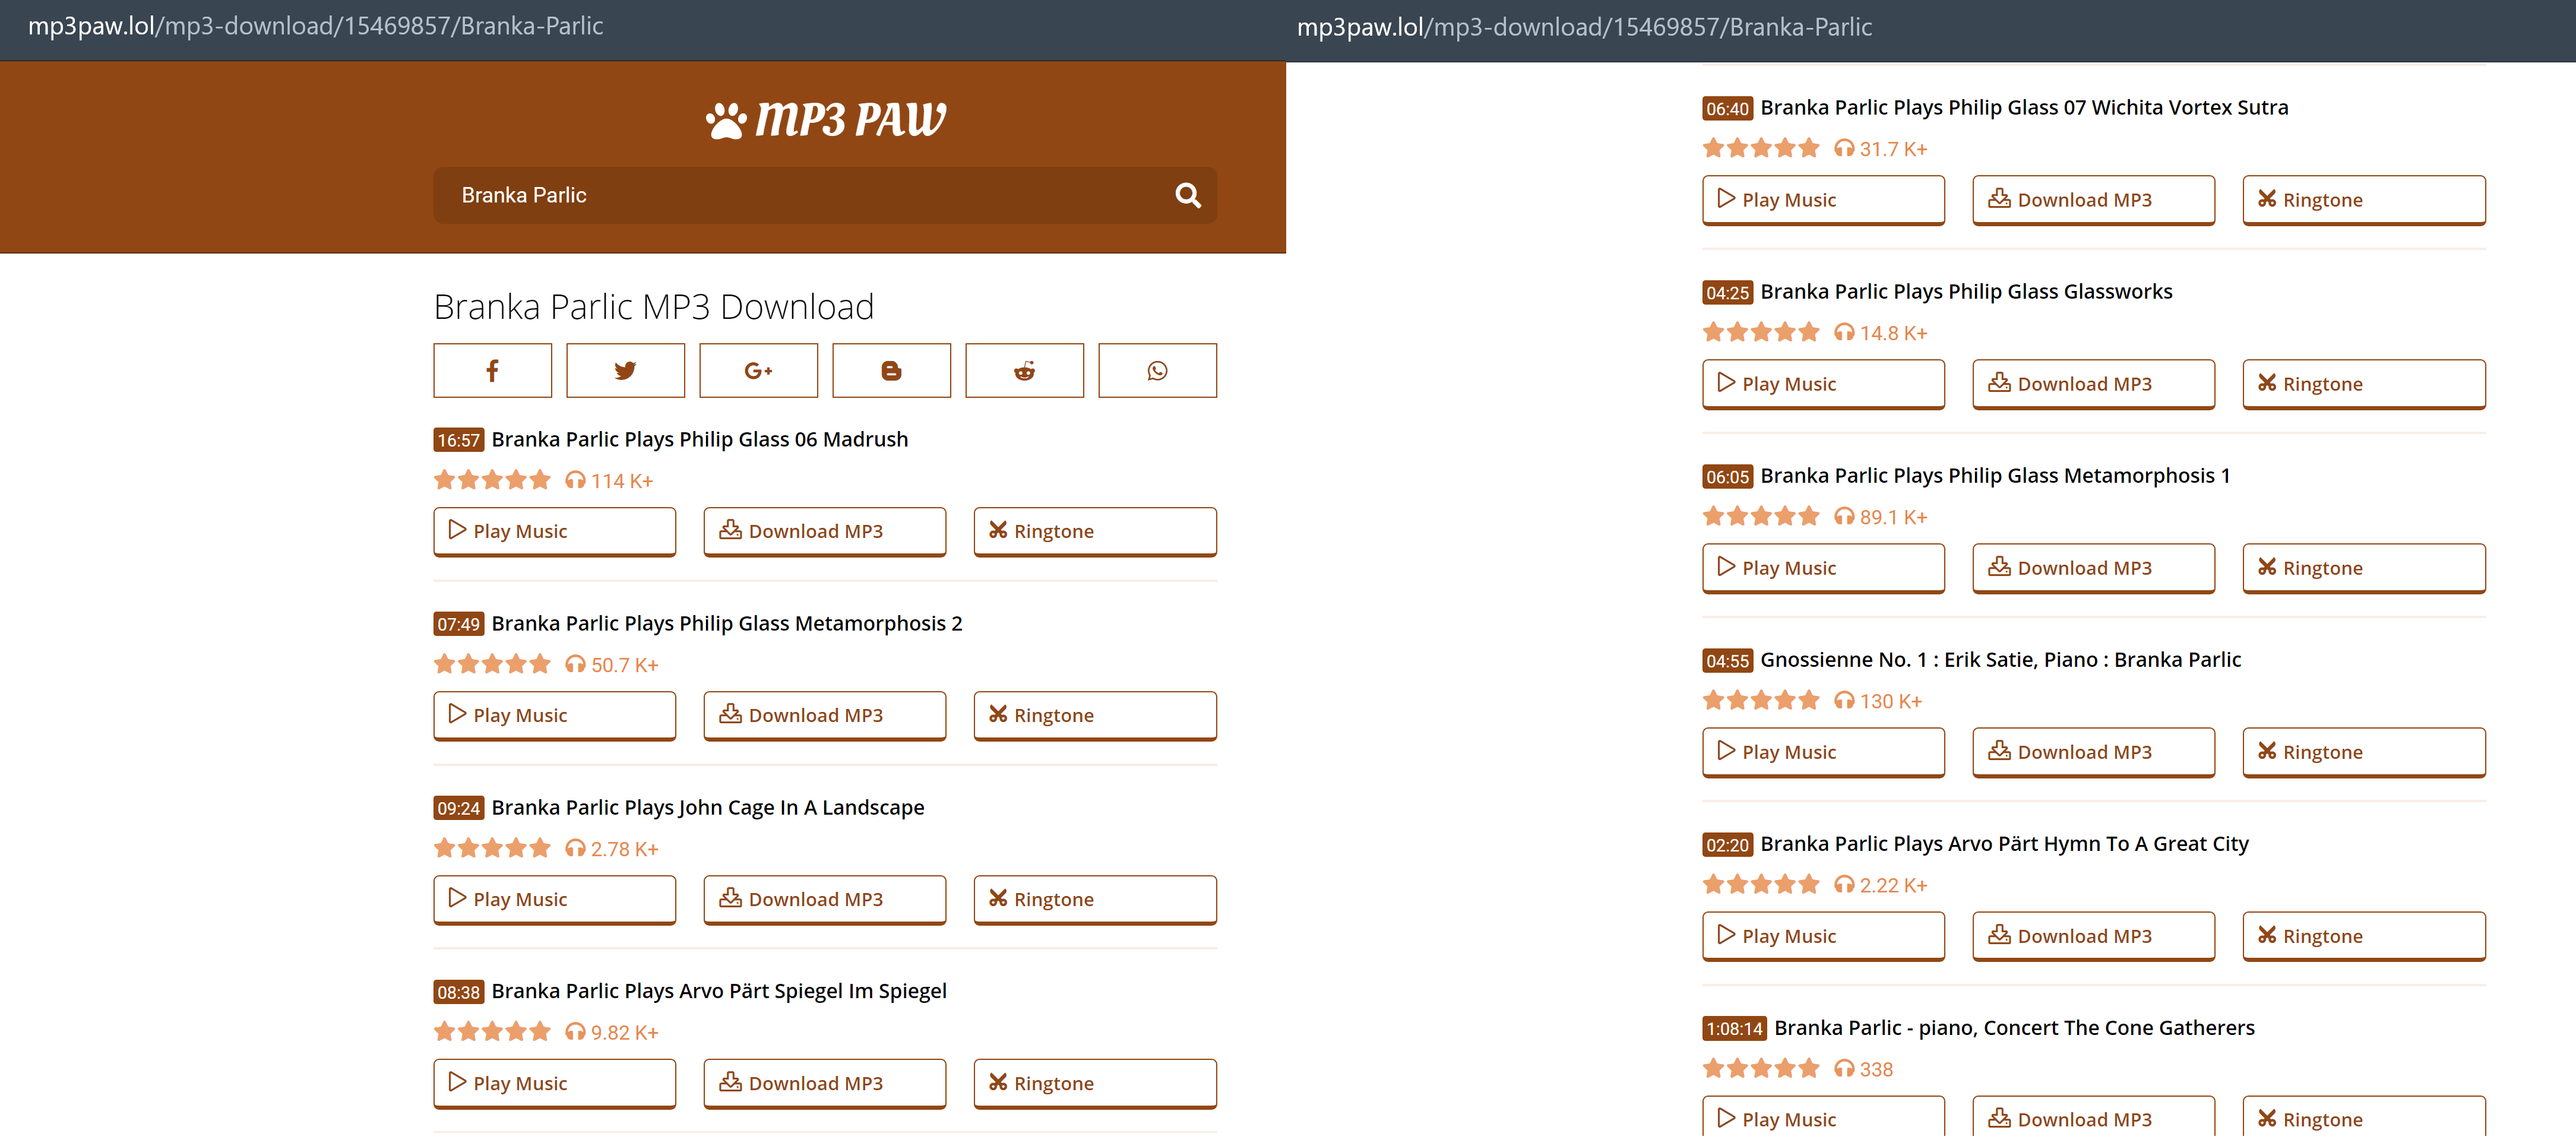This screenshot has height=1146, width=2576.
Task: Play Music for Metamorphosis 2
Action: coord(554,715)
